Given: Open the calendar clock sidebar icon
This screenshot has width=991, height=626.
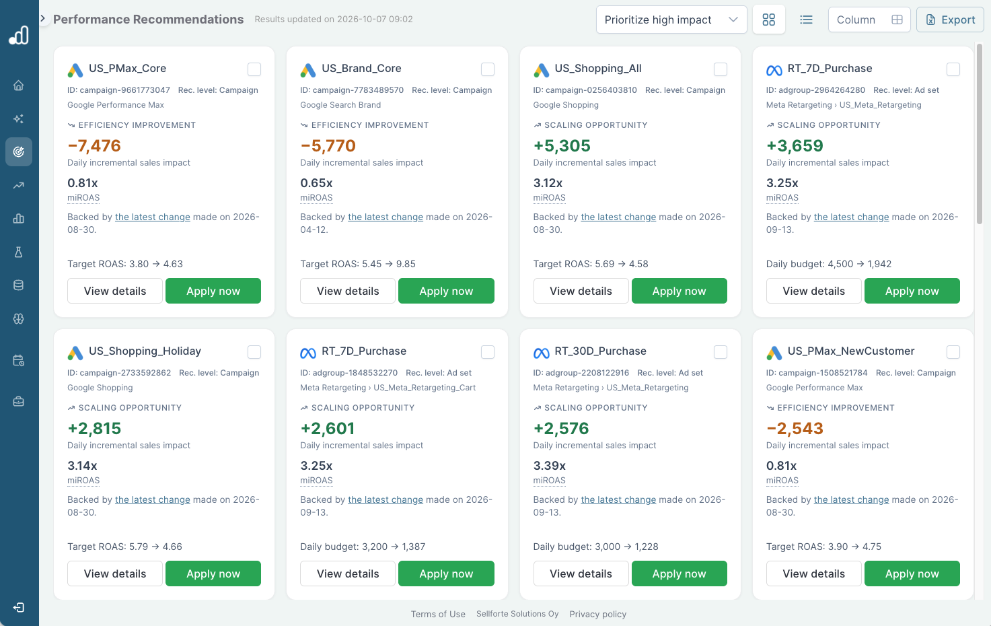Looking at the screenshot, I should (19, 361).
